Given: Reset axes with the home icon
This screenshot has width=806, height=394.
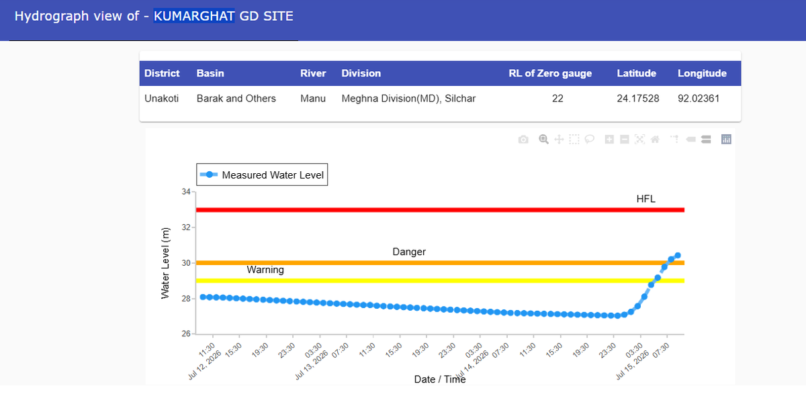Looking at the screenshot, I should coord(655,140).
